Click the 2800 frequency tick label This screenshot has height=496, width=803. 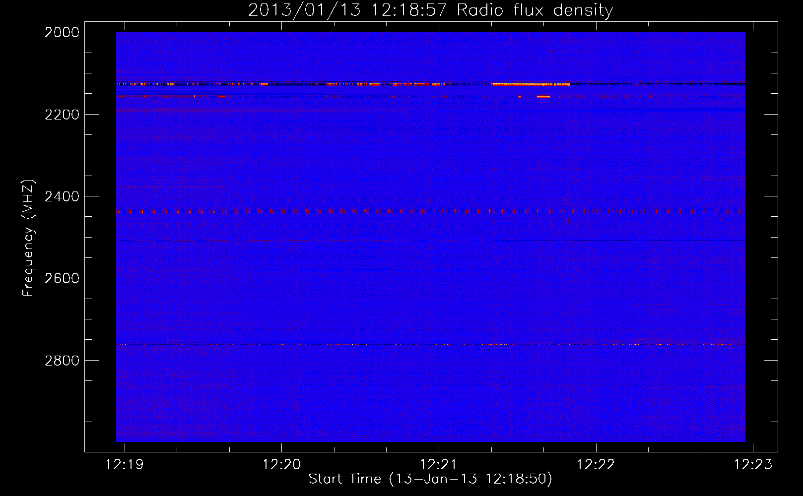tap(62, 361)
